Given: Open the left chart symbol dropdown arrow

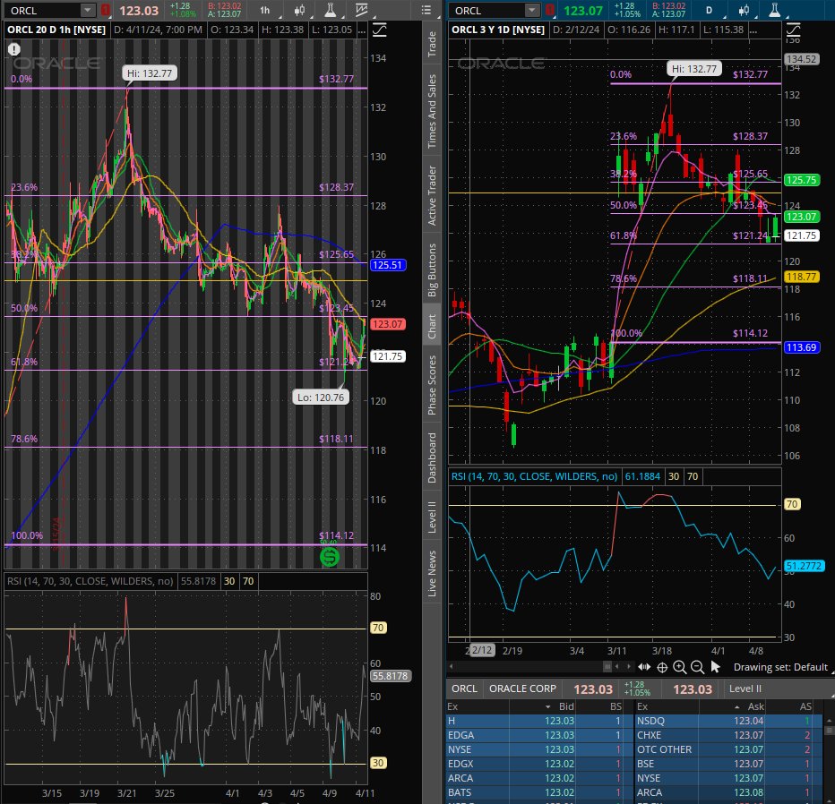Looking at the screenshot, I should (88, 10).
